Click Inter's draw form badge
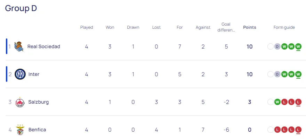 277,74
